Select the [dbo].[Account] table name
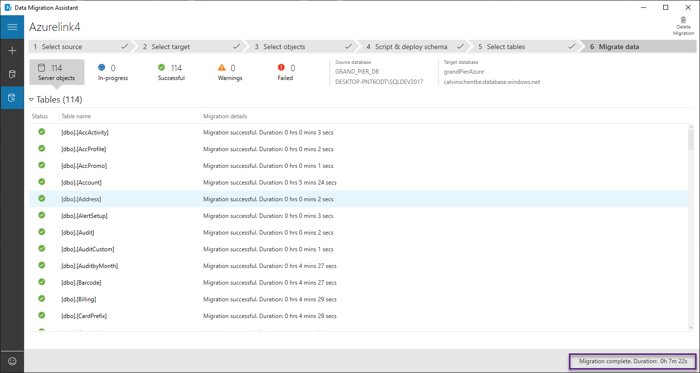This screenshot has height=373, width=700. (x=81, y=183)
